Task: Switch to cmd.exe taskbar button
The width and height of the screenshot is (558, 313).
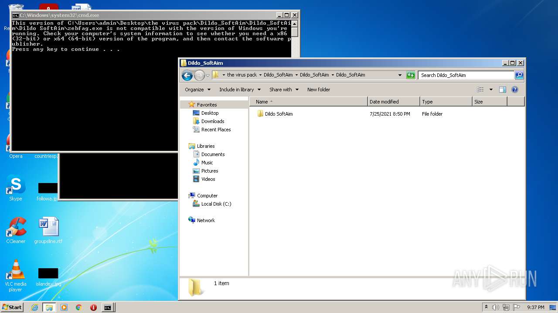Action: click(108, 307)
